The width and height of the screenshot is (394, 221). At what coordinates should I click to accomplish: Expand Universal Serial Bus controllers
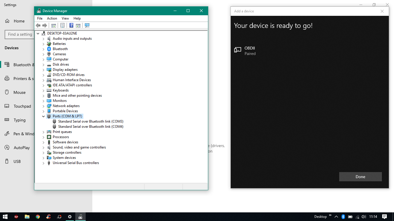44,163
